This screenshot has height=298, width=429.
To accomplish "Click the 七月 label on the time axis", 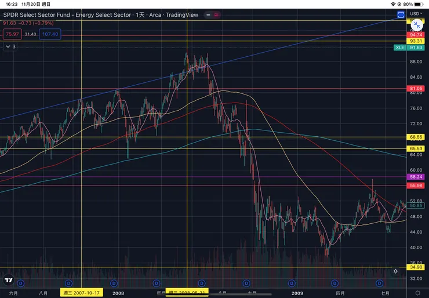I will pyautogui.click(x=385, y=293).
